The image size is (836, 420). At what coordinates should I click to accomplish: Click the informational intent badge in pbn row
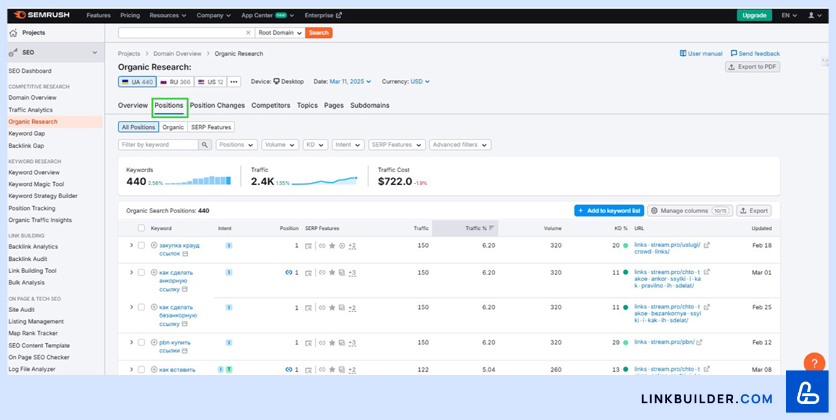pyautogui.click(x=229, y=342)
